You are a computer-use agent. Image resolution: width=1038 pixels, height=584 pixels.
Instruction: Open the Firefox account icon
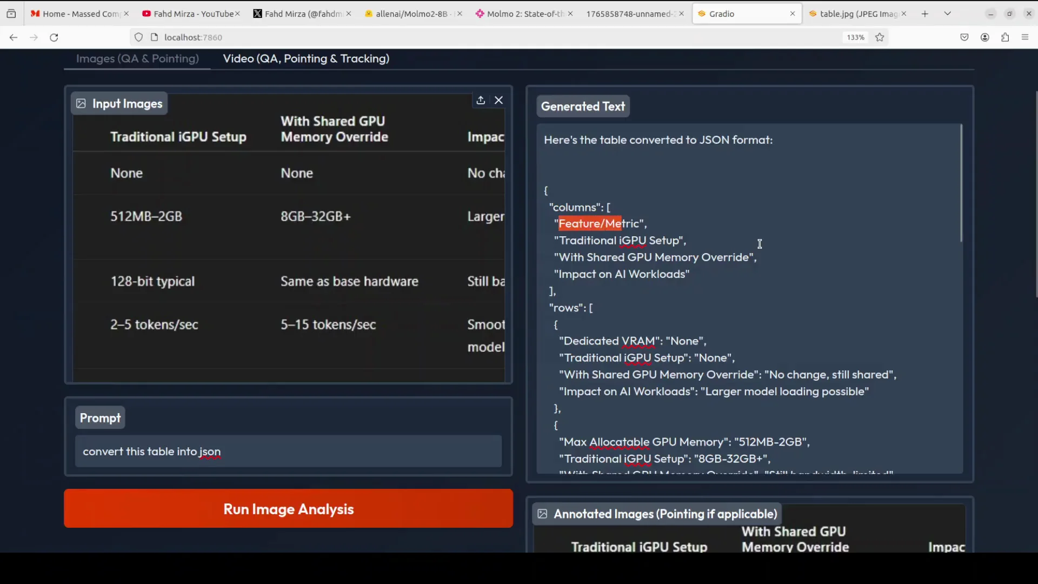pyautogui.click(x=985, y=37)
